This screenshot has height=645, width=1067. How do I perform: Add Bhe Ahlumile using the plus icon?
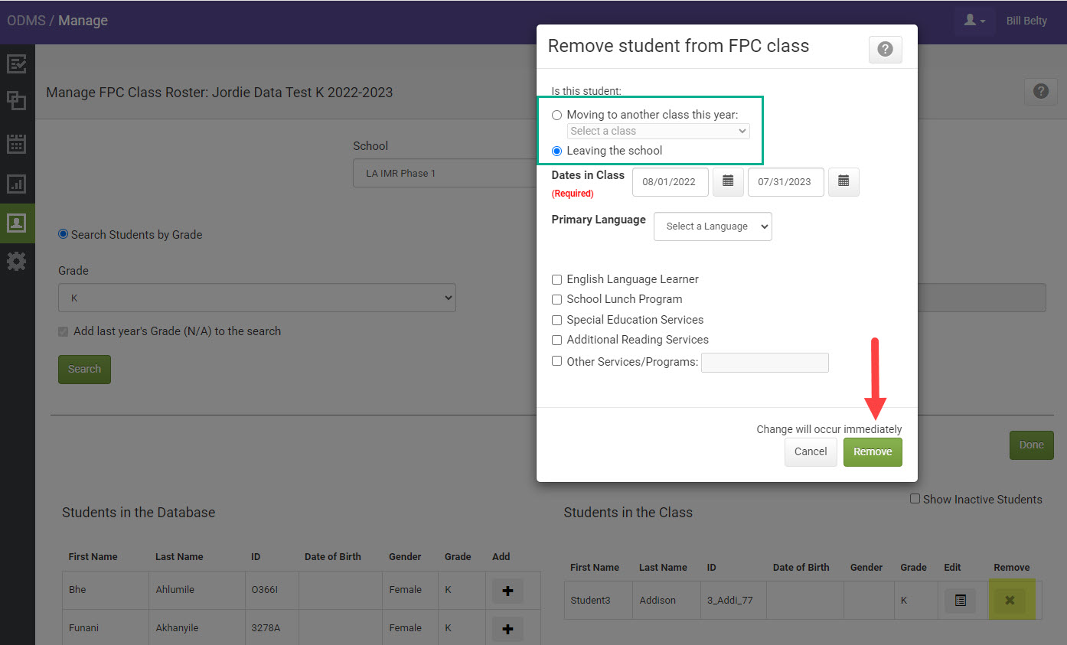[x=507, y=590]
